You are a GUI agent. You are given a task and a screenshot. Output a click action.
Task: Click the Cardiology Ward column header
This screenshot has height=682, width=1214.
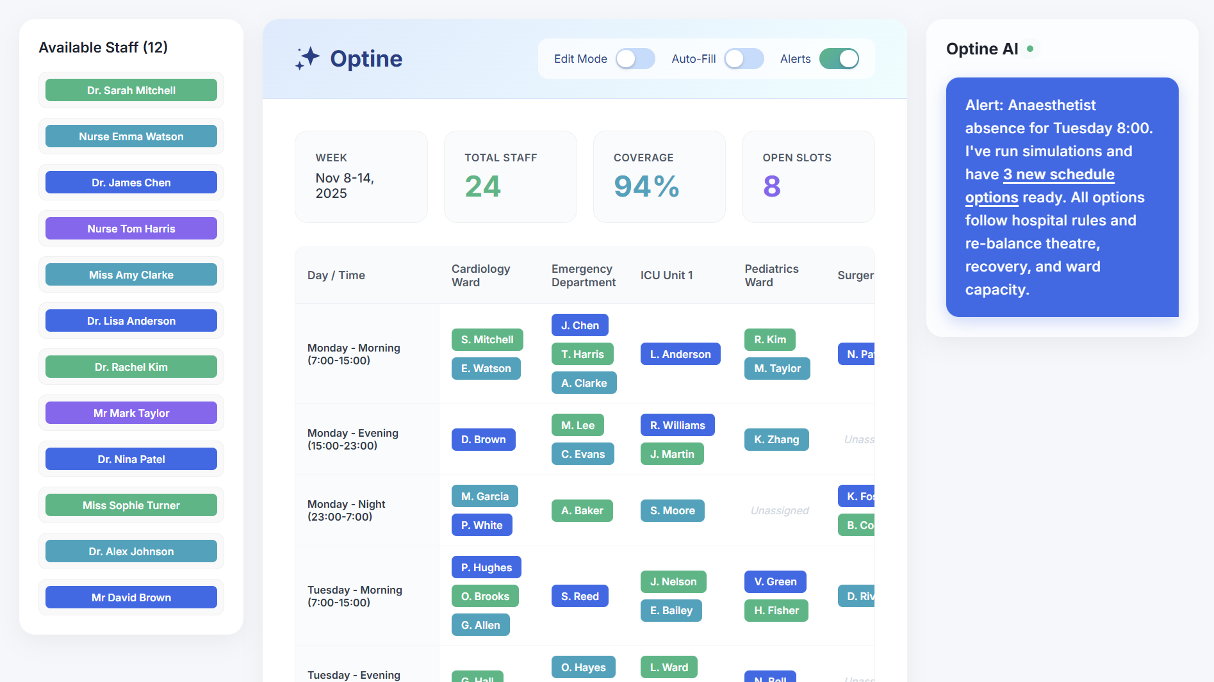tap(480, 275)
